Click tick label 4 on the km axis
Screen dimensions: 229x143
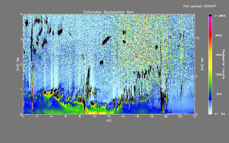coord(21,14)
